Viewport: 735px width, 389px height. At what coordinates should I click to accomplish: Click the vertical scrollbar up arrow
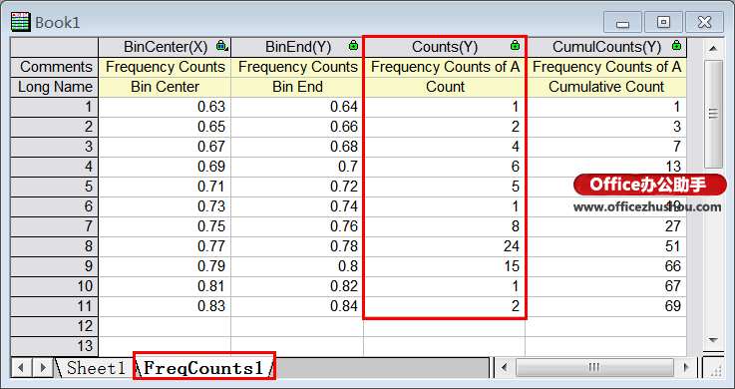click(x=713, y=48)
